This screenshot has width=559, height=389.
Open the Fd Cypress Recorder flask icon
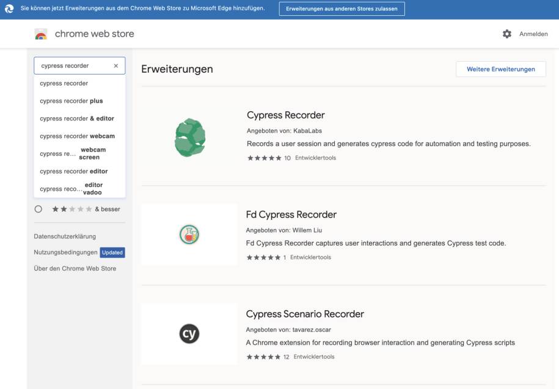(x=189, y=234)
